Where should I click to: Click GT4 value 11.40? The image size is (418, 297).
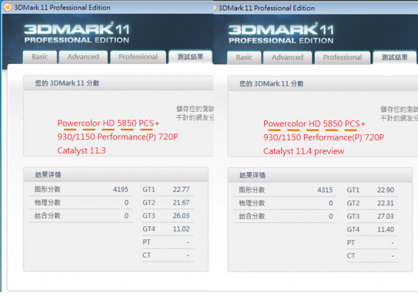[x=385, y=230]
